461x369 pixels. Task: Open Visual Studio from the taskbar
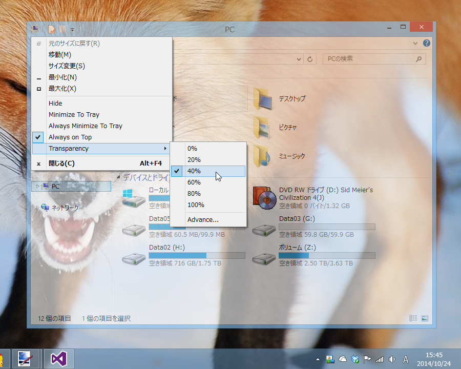point(59,359)
